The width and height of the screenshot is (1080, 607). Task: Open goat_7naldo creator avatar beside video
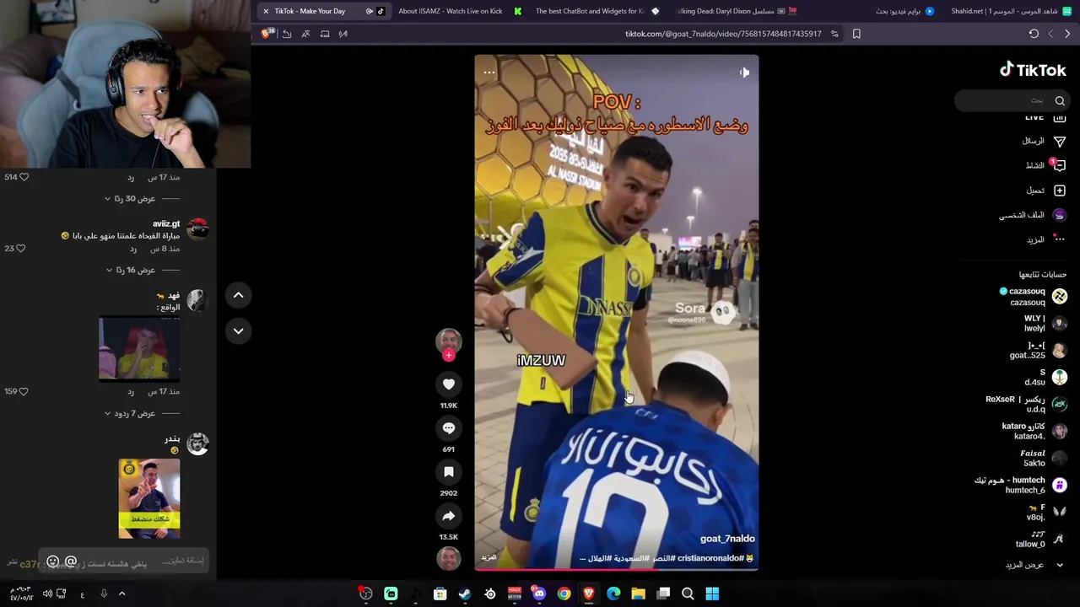449,341
